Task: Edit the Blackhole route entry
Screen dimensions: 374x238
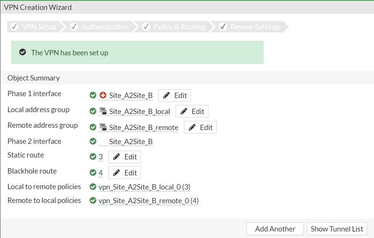Action: [124, 172]
